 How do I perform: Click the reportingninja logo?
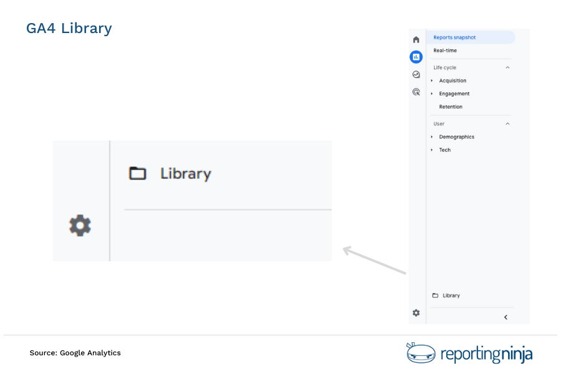pyautogui.click(x=469, y=353)
